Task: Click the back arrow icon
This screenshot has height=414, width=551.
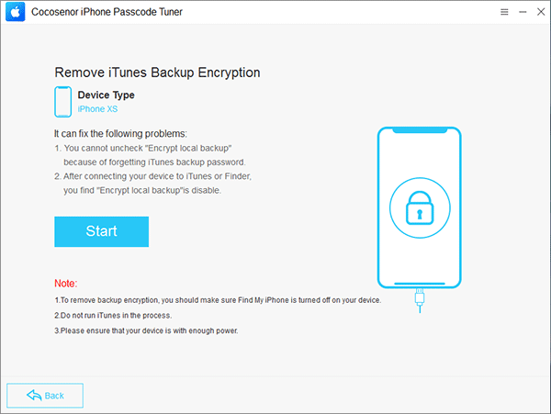Action: [34, 395]
